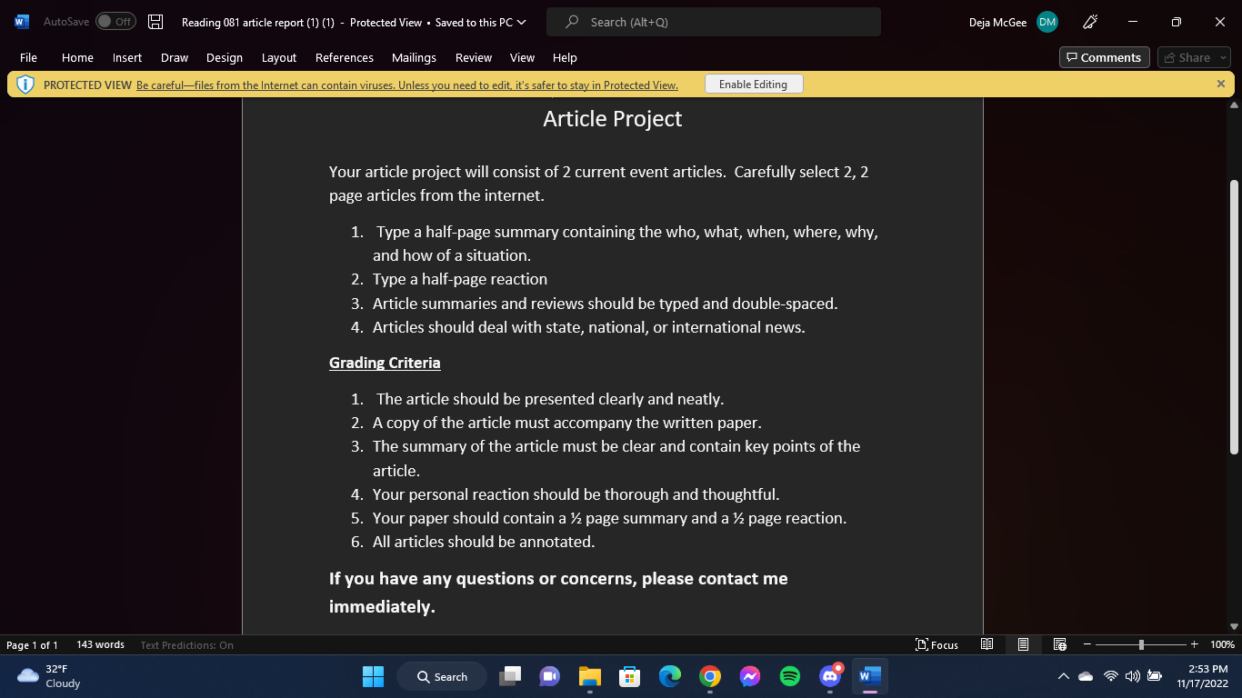Image resolution: width=1242 pixels, height=698 pixels.
Task: Open the Mailings tab
Action: (414, 57)
